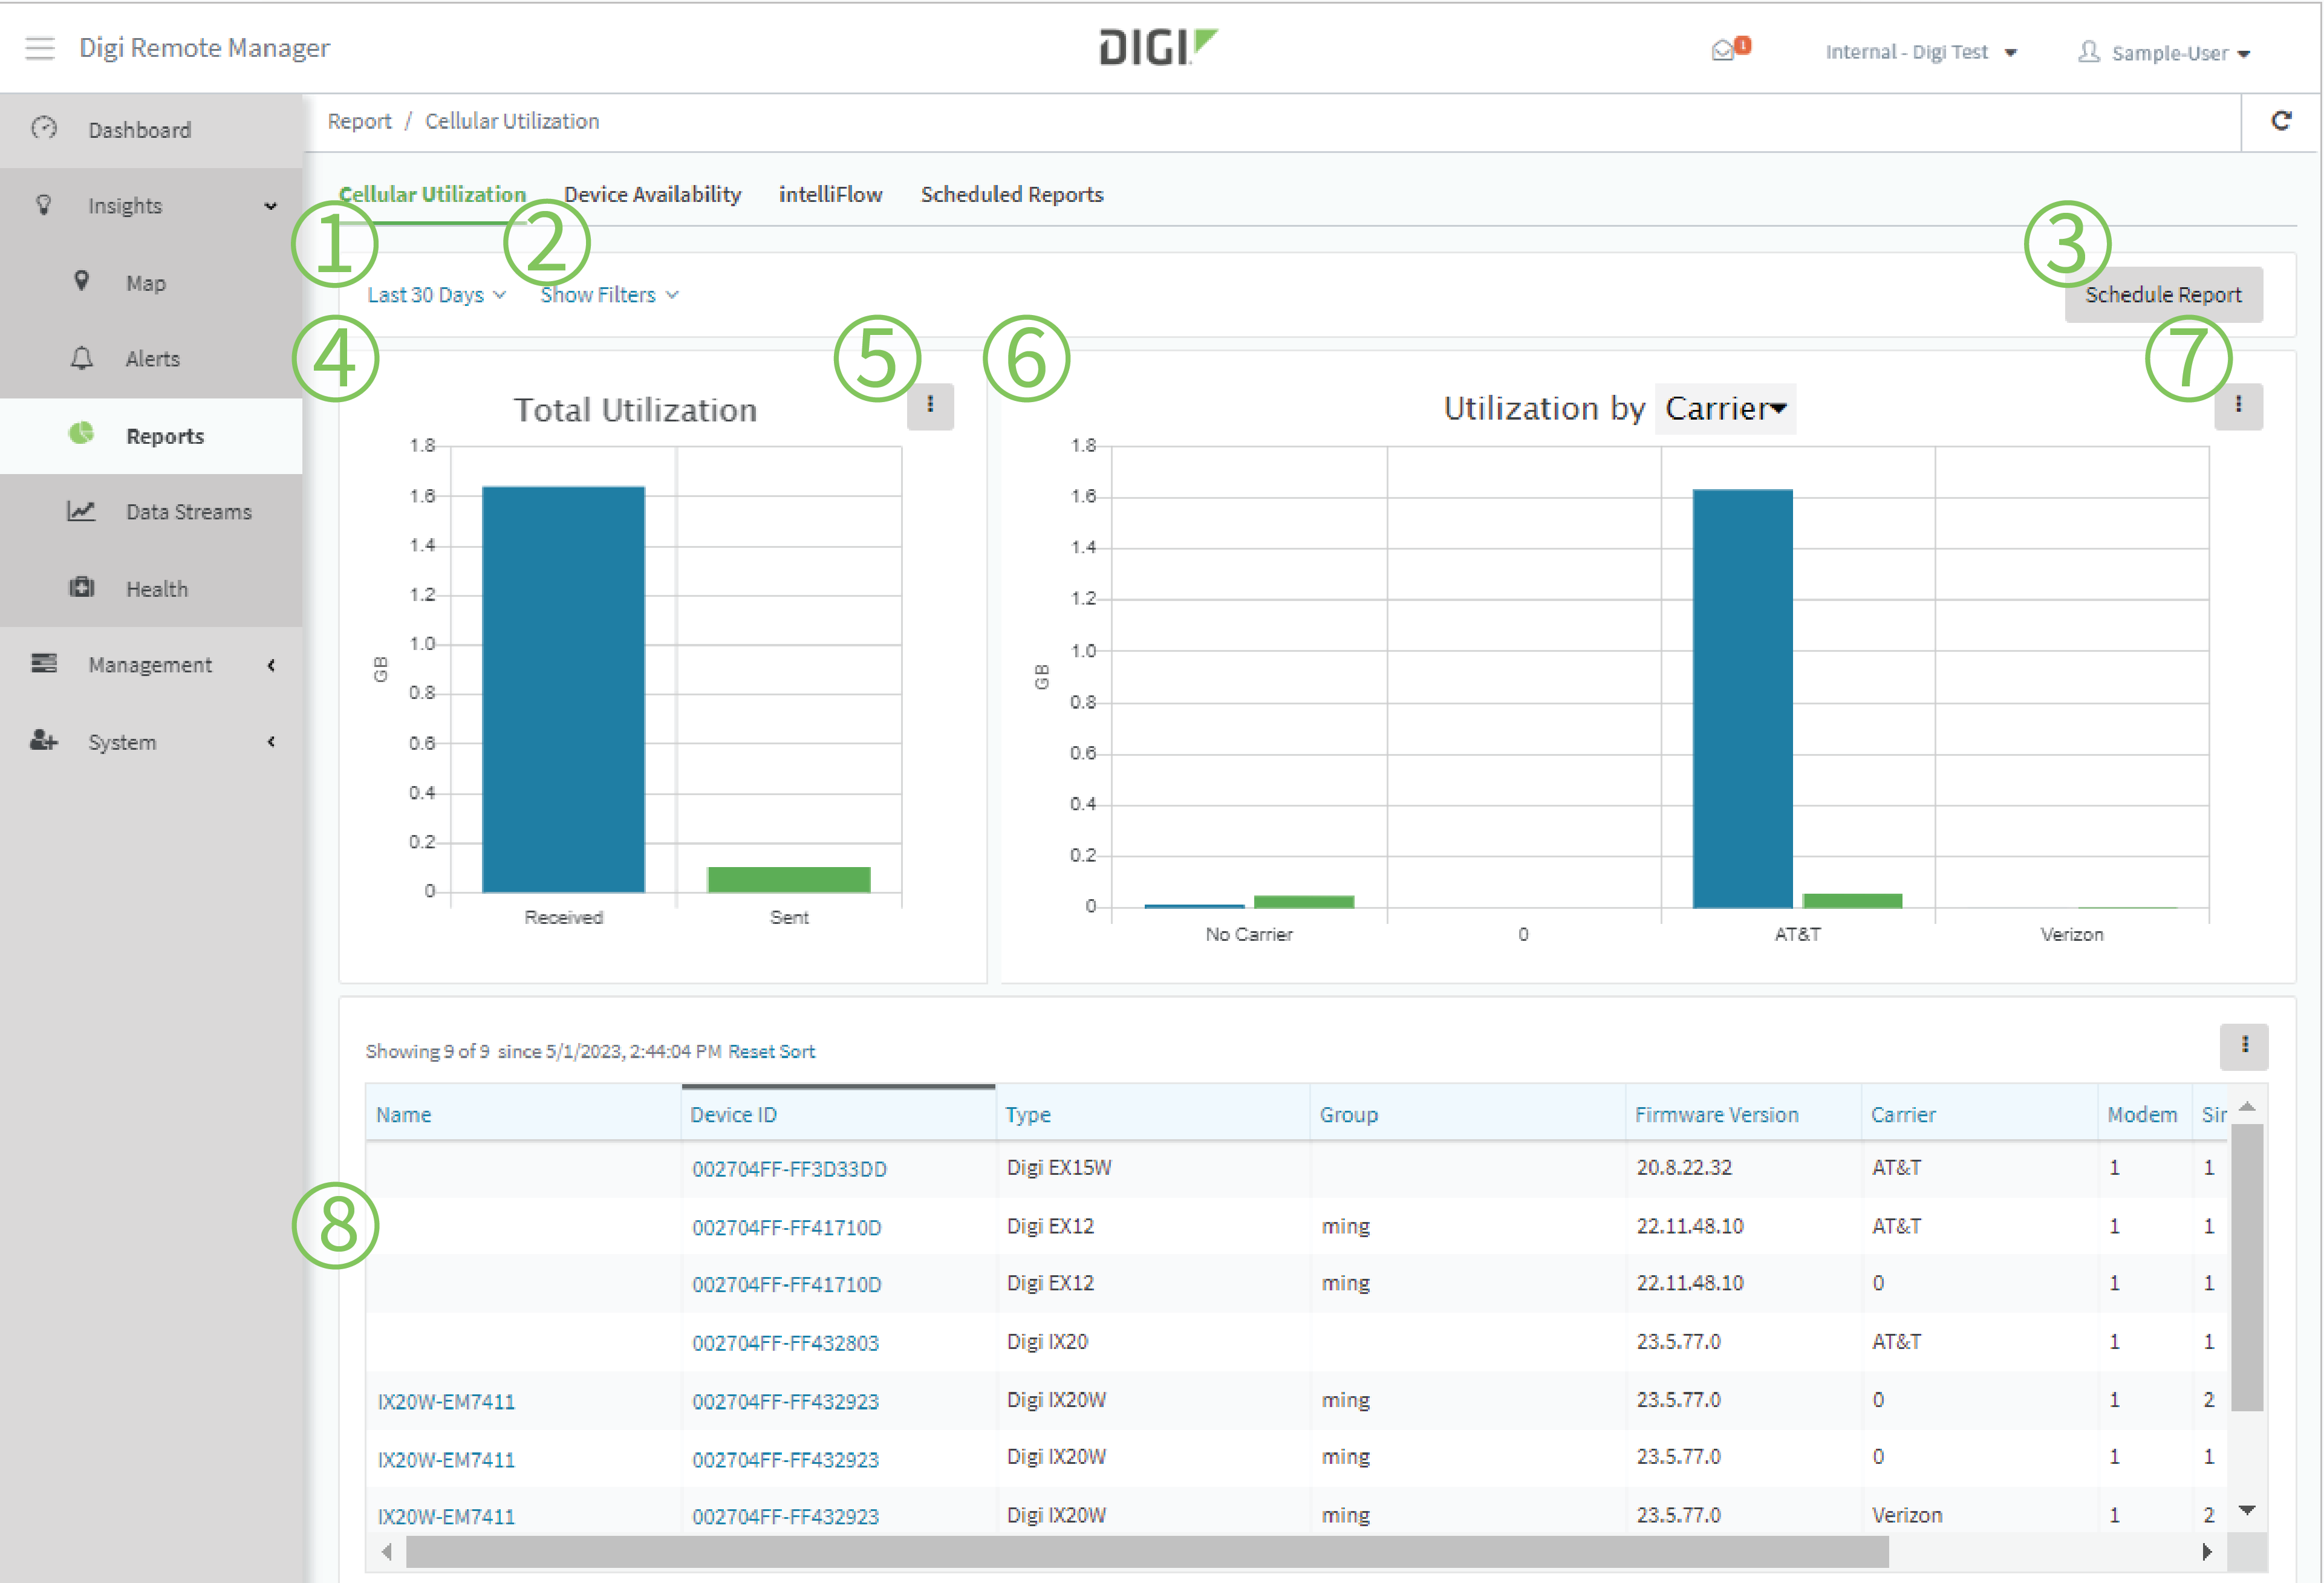Click the Reports pie chart icon
Image resolution: width=2324 pixels, height=1583 pixels.
82,434
